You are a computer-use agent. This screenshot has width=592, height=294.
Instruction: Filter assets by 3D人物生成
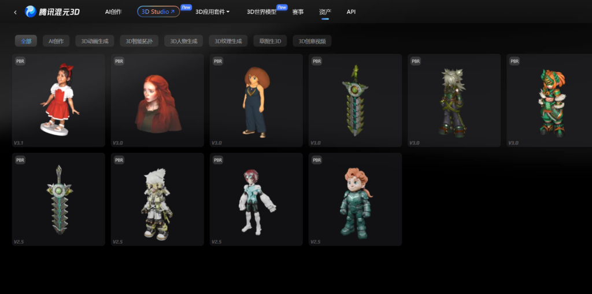coord(184,41)
